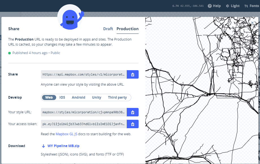Viewport: 260px width, 164px height.
Task: Copy the access token to clipboard
Action: pyautogui.click(x=132, y=124)
